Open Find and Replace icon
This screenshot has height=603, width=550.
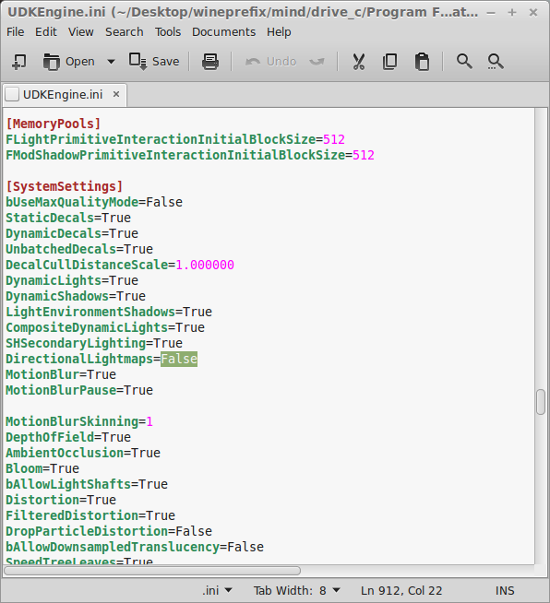[x=496, y=62]
